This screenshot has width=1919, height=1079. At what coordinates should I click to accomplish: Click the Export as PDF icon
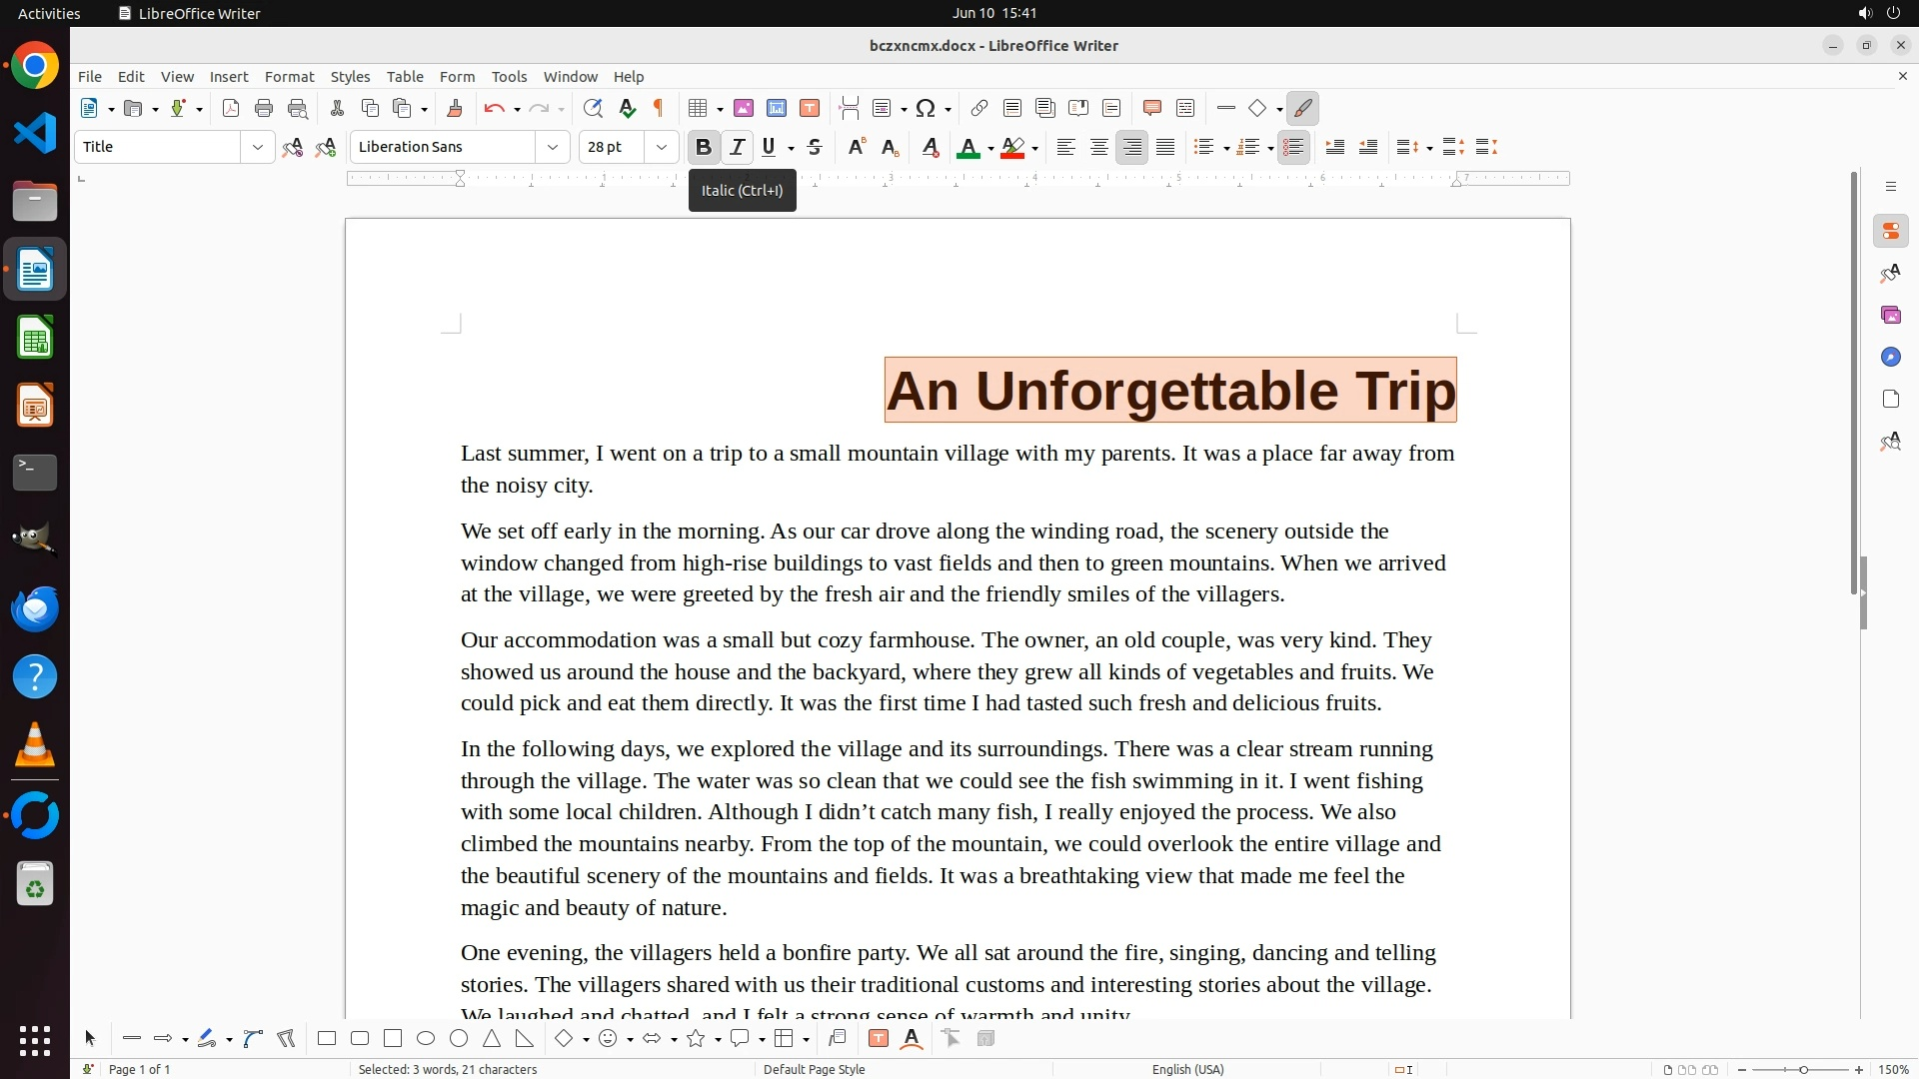[x=231, y=109]
